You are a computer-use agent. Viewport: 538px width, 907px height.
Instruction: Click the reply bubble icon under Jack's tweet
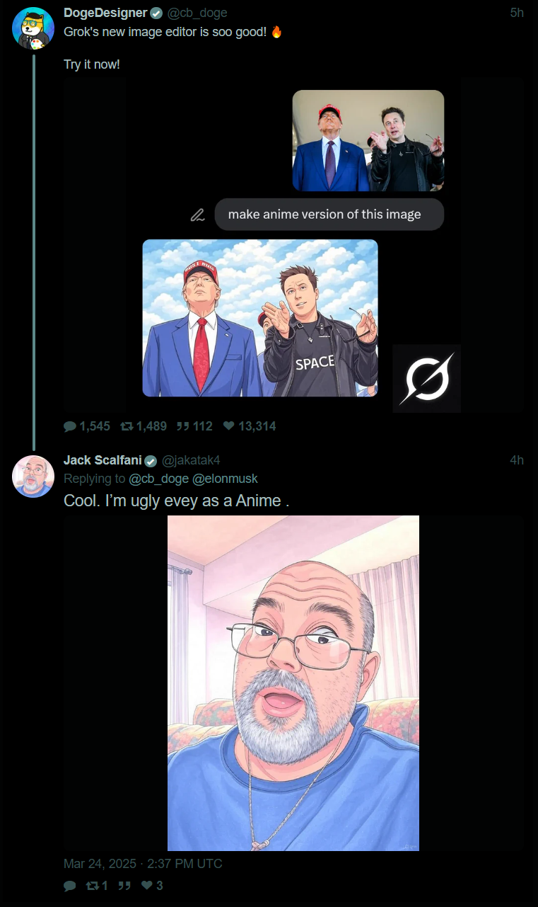point(70,886)
